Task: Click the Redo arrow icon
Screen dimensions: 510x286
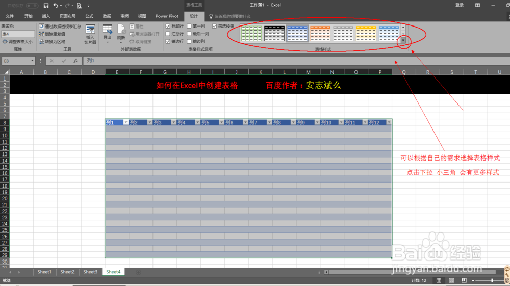Action: [67, 5]
